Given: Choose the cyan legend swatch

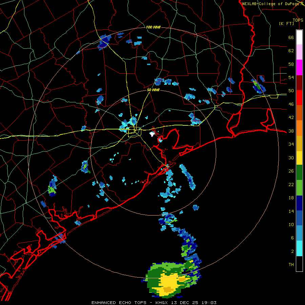Looking at the screenshot, I should click(x=299, y=248).
